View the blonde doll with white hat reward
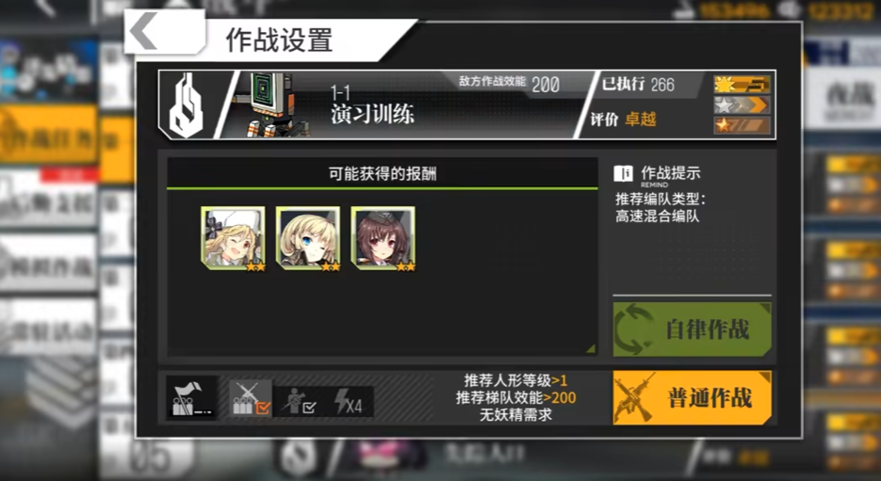881x481 pixels. pos(233,238)
